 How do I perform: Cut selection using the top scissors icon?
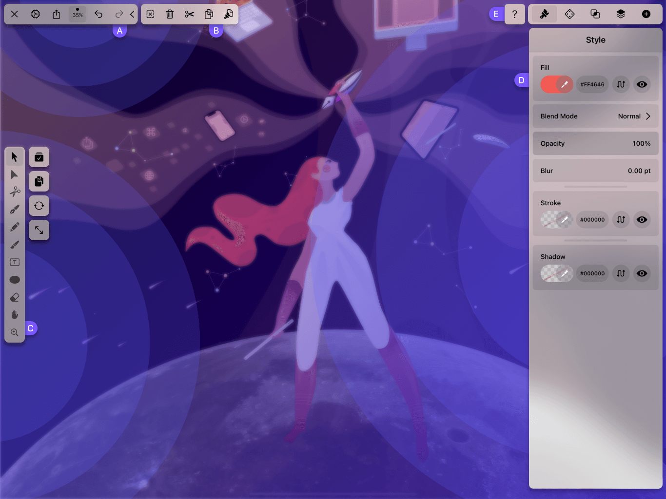click(190, 14)
